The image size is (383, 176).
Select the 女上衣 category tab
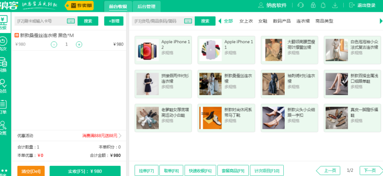pos(246,21)
